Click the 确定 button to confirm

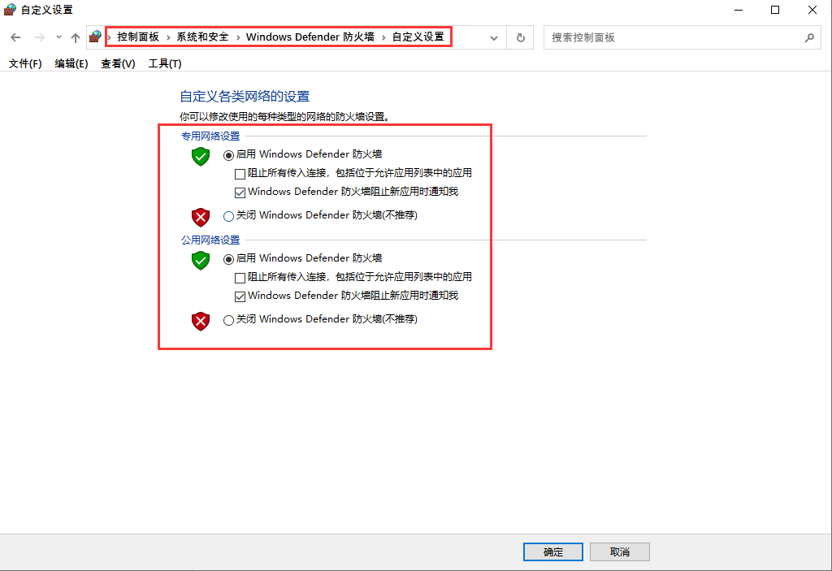(x=552, y=552)
